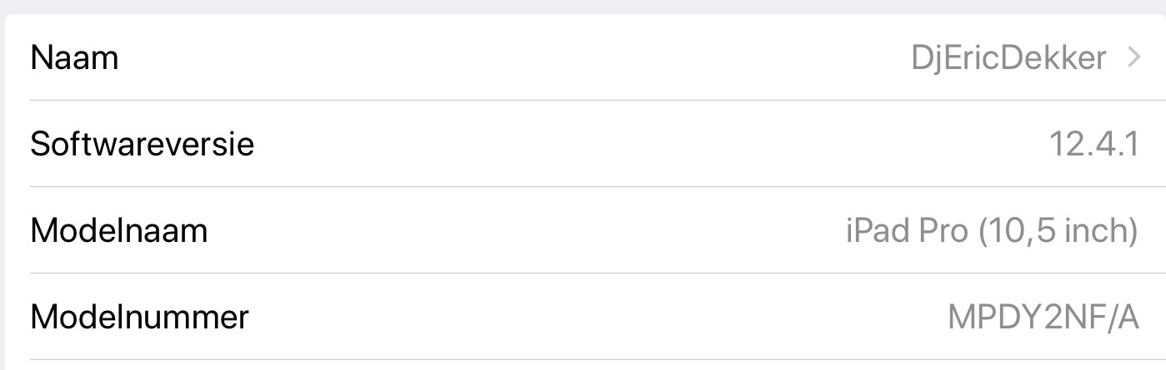Click the Modelnummer label

click(139, 317)
